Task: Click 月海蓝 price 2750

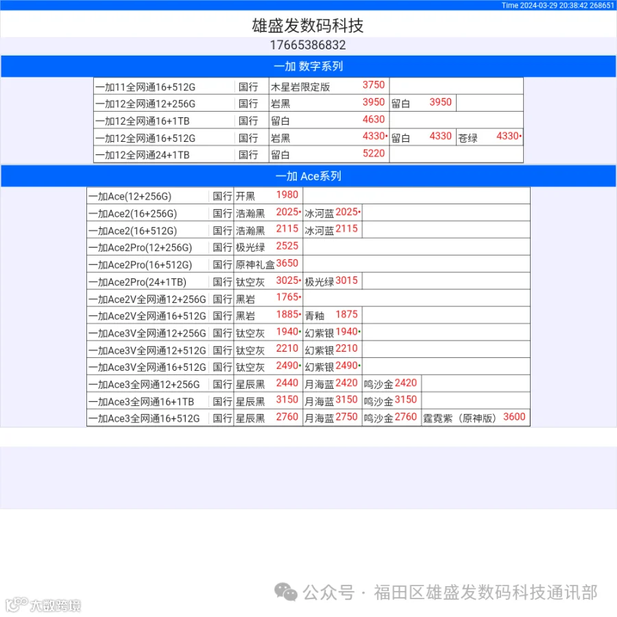Action: click(x=346, y=417)
